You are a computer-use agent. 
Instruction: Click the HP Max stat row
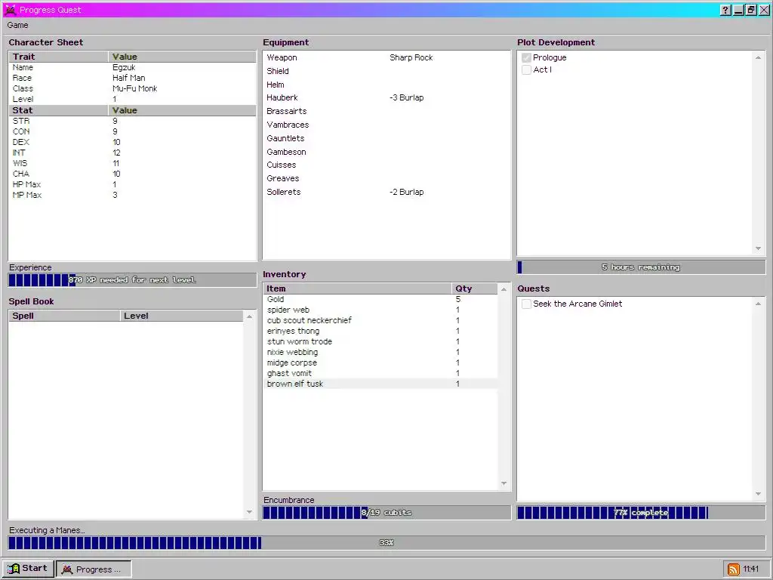(132, 184)
